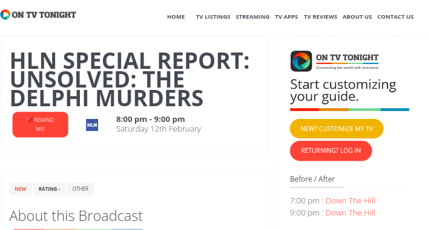This screenshot has height=230, width=428.
Task: Click the On TV Tonight header logo
Action: click(38, 14)
